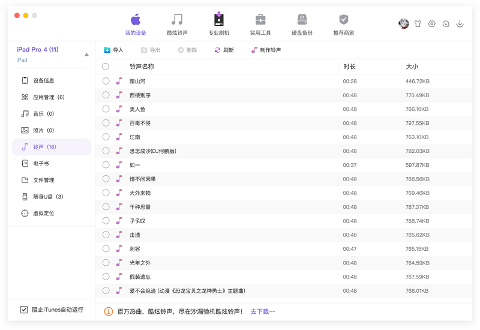Check the select-all checkbox in the header
The height and width of the screenshot is (330, 480).
pos(106,67)
